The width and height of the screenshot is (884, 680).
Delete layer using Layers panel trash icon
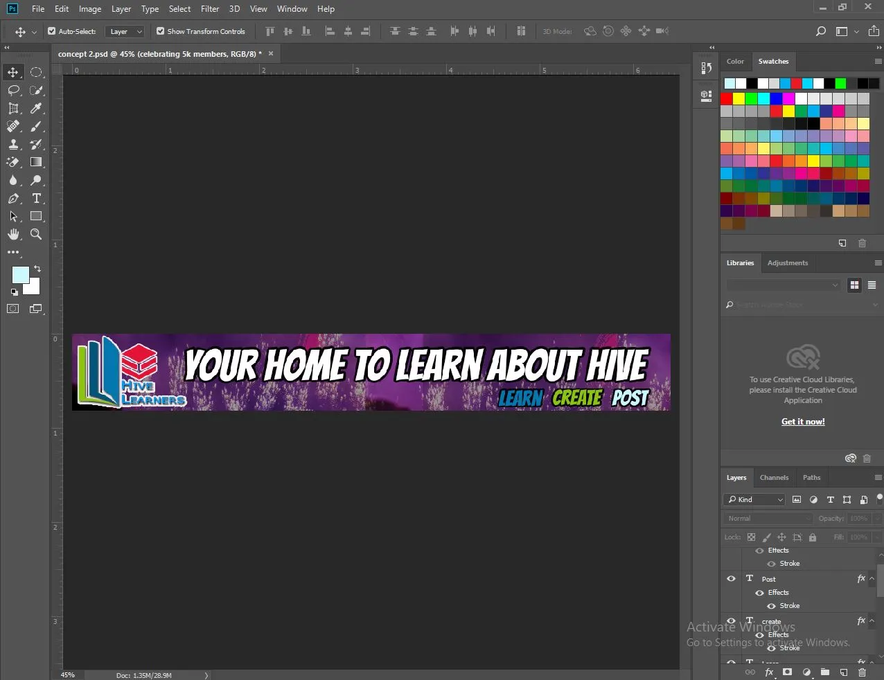click(862, 672)
